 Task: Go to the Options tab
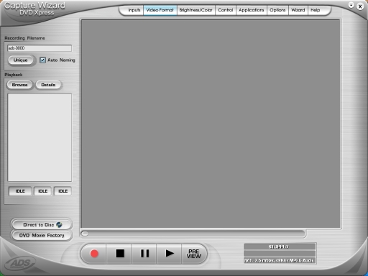[x=277, y=10]
